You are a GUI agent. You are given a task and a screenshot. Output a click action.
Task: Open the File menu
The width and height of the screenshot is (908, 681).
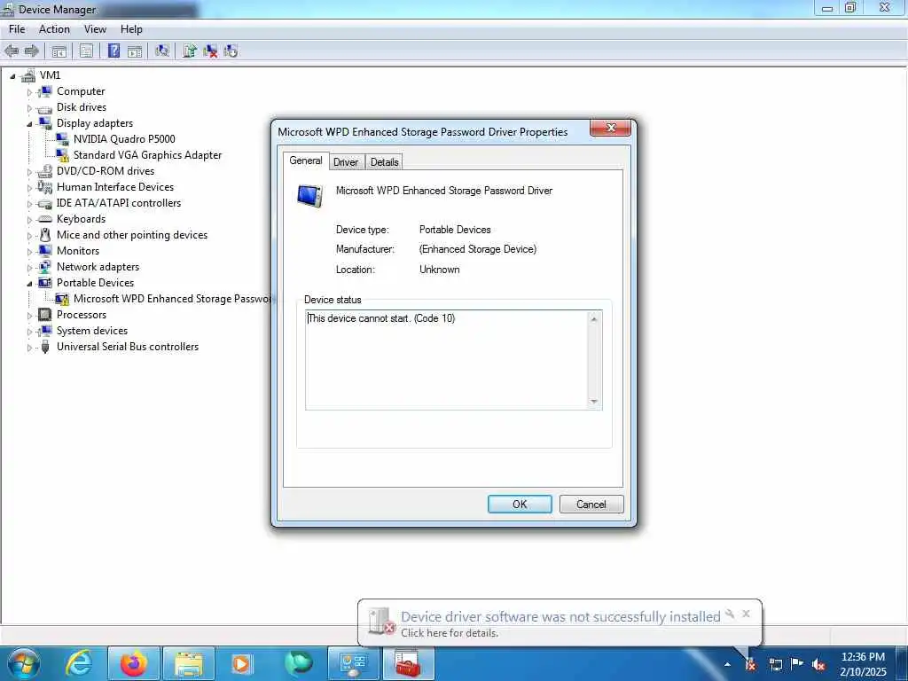tap(17, 29)
